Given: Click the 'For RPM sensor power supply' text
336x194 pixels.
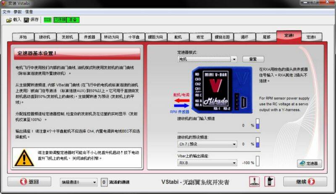Looking at the screenshot, I should click(x=284, y=98).
